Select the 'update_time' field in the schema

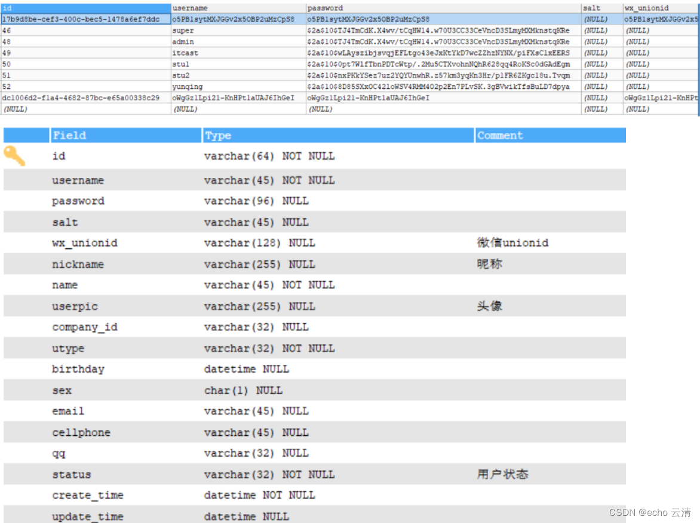pos(87,517)
